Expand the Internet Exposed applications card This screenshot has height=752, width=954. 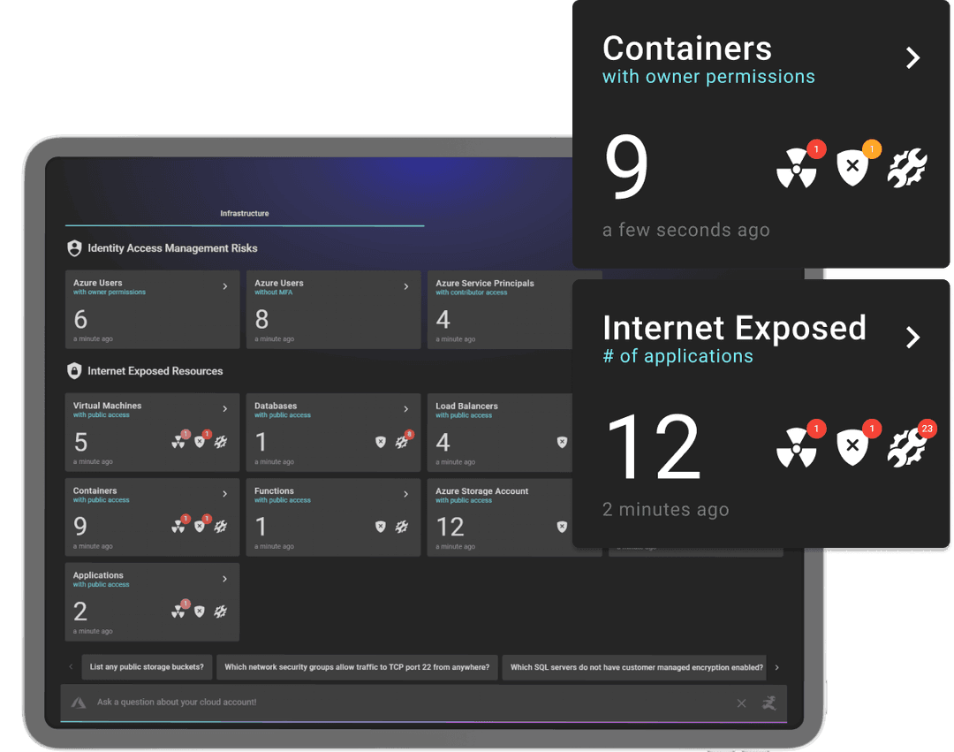(x=913, y=337)
